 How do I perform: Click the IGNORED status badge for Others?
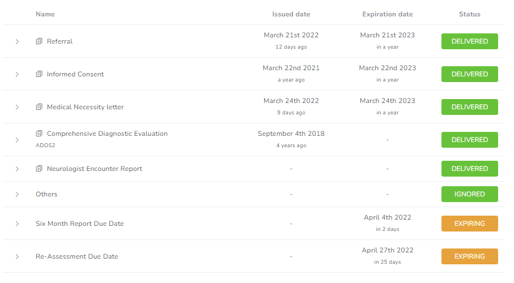point(469,194)
